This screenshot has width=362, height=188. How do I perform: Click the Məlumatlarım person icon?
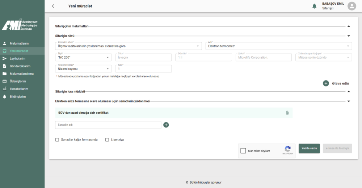4,43
